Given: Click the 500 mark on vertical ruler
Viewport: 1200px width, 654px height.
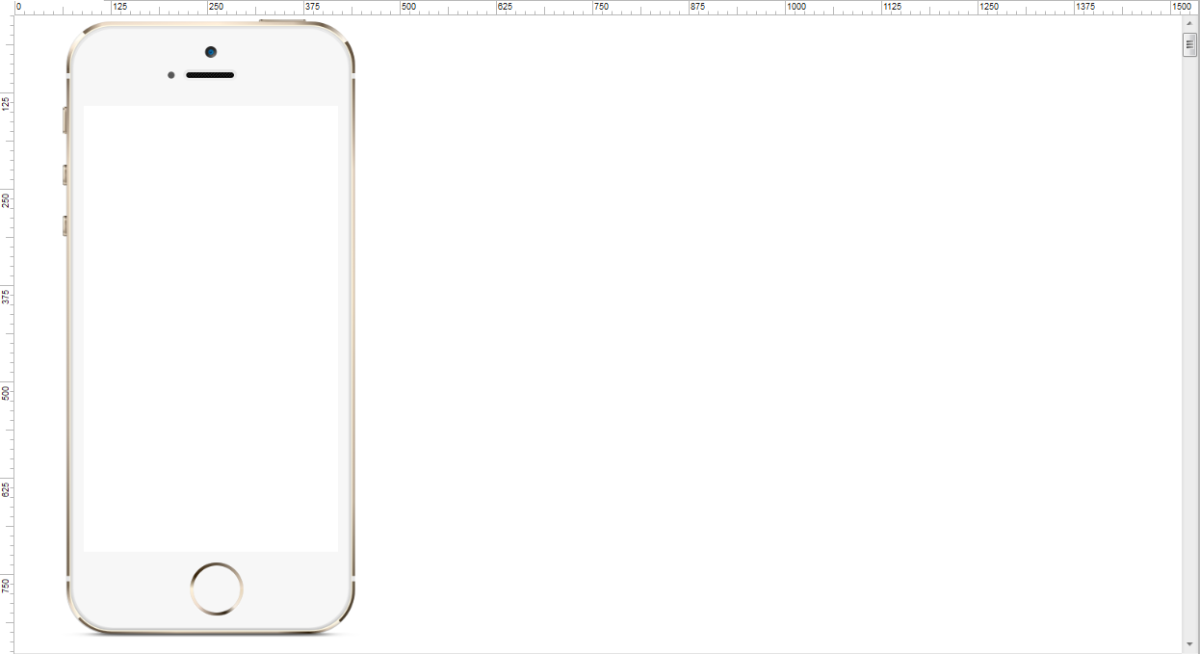Looking at the screenshot, I should 7,393.
